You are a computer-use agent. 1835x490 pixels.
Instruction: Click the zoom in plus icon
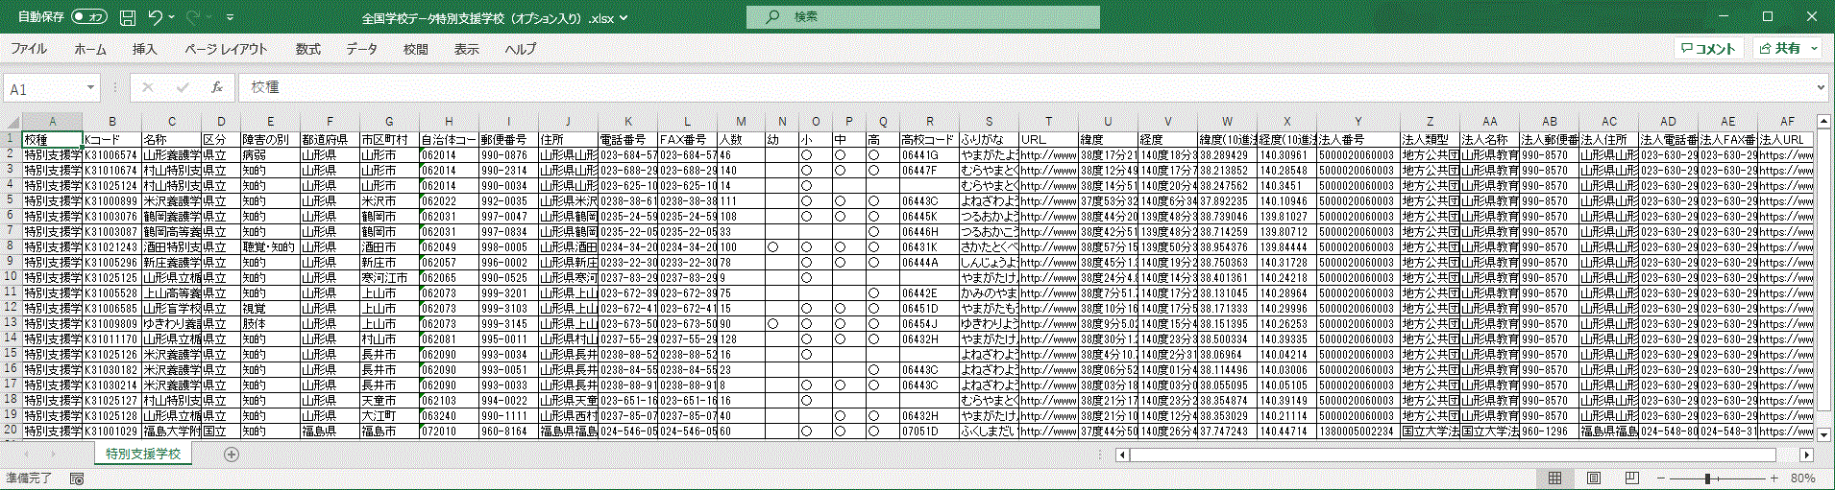tap(1774, 478)
